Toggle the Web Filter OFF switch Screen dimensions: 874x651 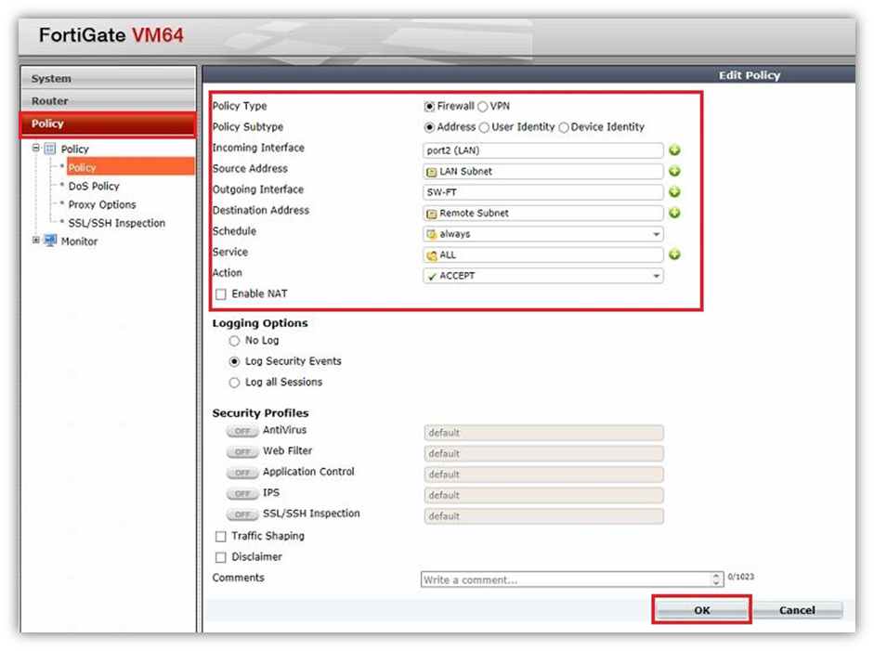coord(242,451)
